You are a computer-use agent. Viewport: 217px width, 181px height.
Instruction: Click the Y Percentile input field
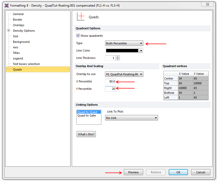pyautogui.click(x=110, y=89)
